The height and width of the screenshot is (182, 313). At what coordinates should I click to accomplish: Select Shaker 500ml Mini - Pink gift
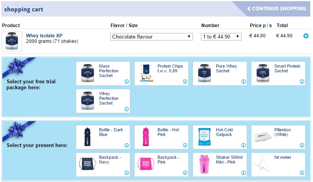coord(219,164)
